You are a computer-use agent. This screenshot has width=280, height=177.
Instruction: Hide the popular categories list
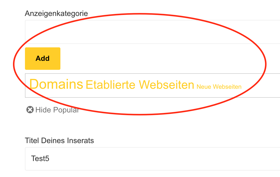pos(53,110)
